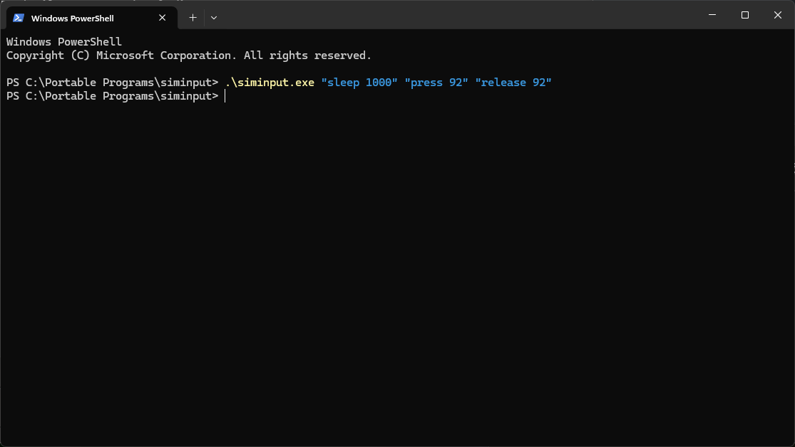Expand the new-tab profiles dropdown chevron
The width and height of the screenshot is (795, 447).
point(214,18)
